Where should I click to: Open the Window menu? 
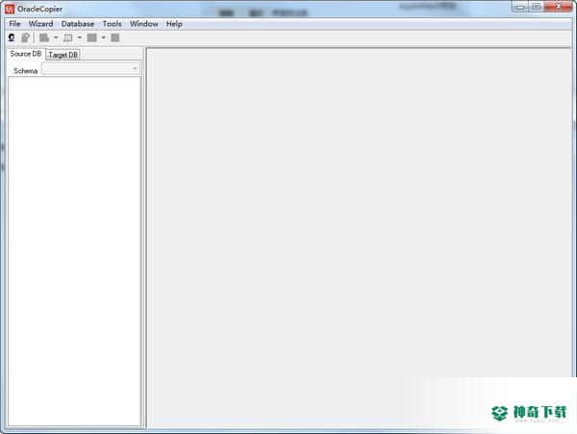coord(144,24)
